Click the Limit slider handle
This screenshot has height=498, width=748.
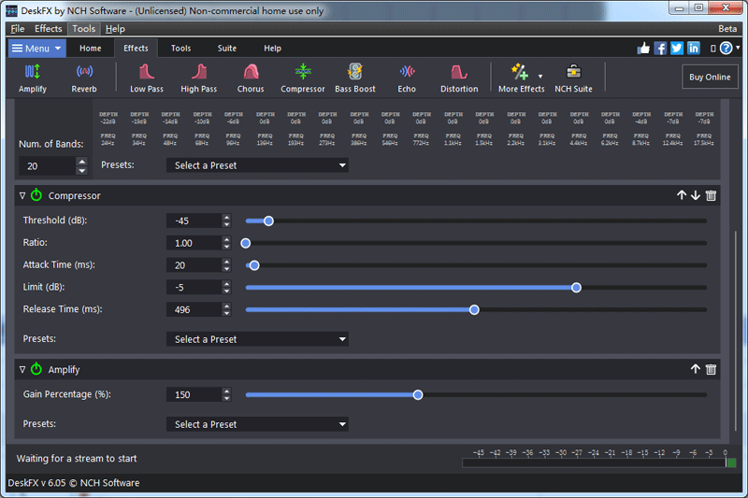(x=576, y=288)
